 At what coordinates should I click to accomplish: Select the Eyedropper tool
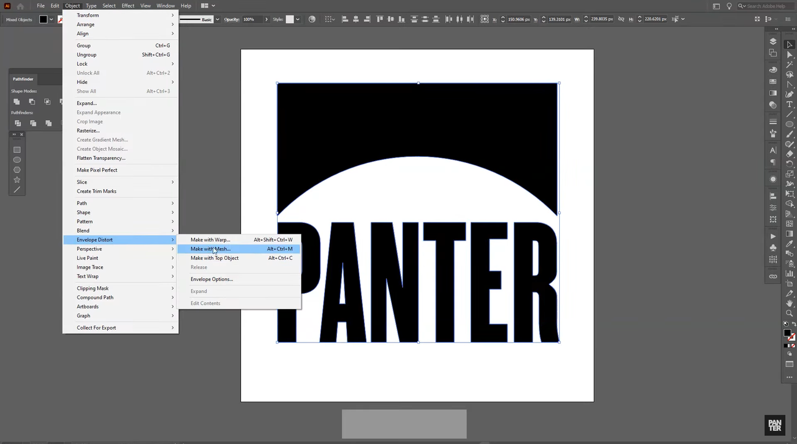tap(790, 244)
